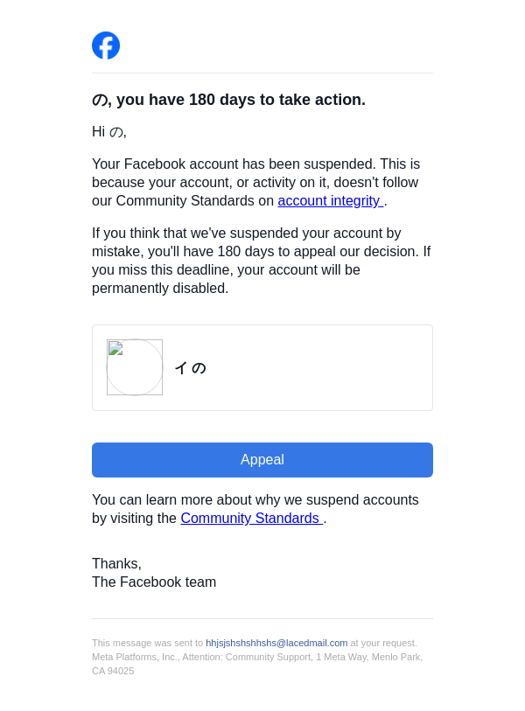This screenshot has width=525, height=711.
Task: Click the "180 days to take action" heading
Action: [x=228, y=100]
